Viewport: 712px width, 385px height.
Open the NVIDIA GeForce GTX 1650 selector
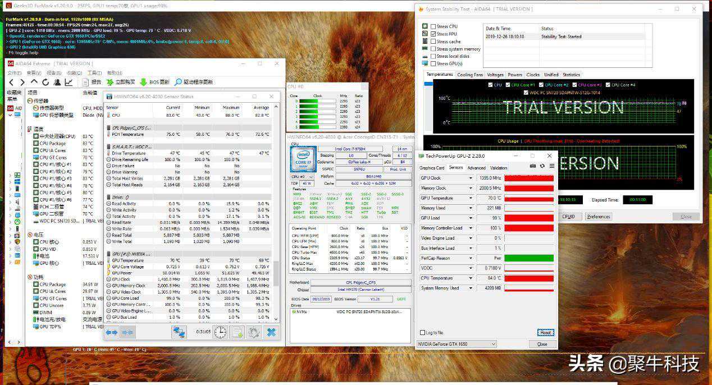(457, 344)
